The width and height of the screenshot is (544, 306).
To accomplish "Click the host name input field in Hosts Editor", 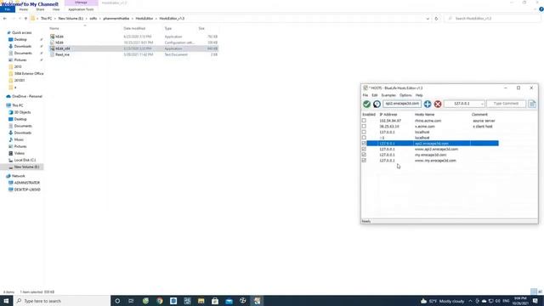I will [402, 104].
